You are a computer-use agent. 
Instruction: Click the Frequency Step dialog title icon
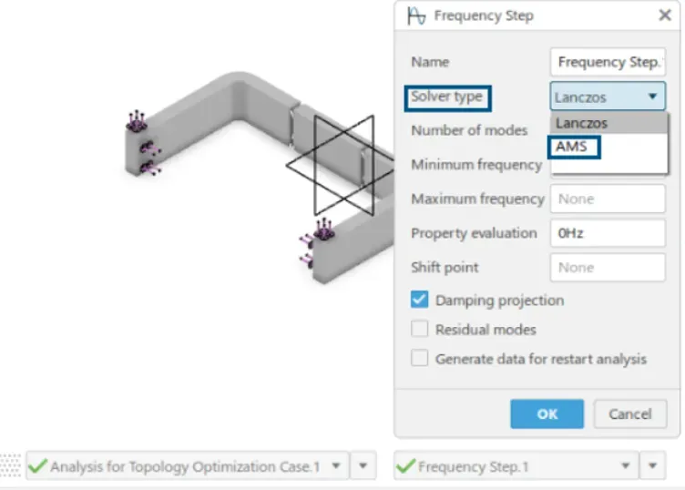tap(415, 15)
